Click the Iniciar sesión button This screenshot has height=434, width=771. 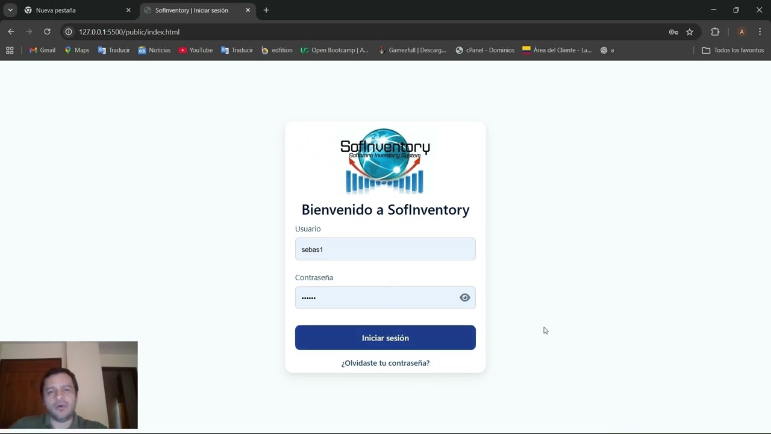coord(385,338)
